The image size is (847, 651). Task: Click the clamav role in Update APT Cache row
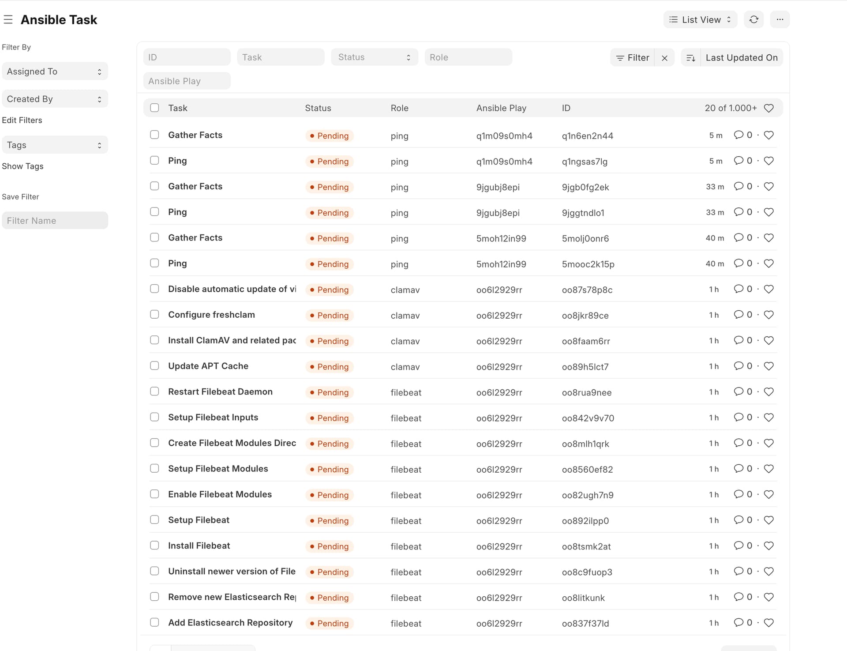405,367
